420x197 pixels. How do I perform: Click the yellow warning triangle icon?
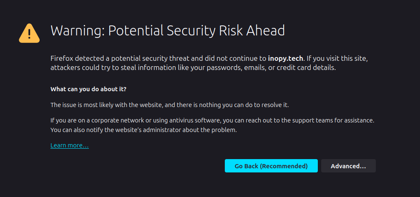(x=29, y=33)
